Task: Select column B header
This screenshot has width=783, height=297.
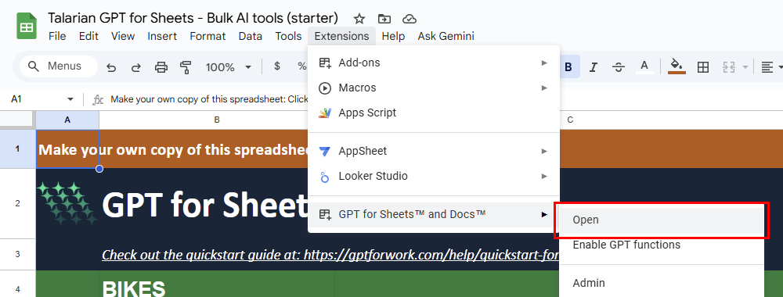Action: point(217,120)
